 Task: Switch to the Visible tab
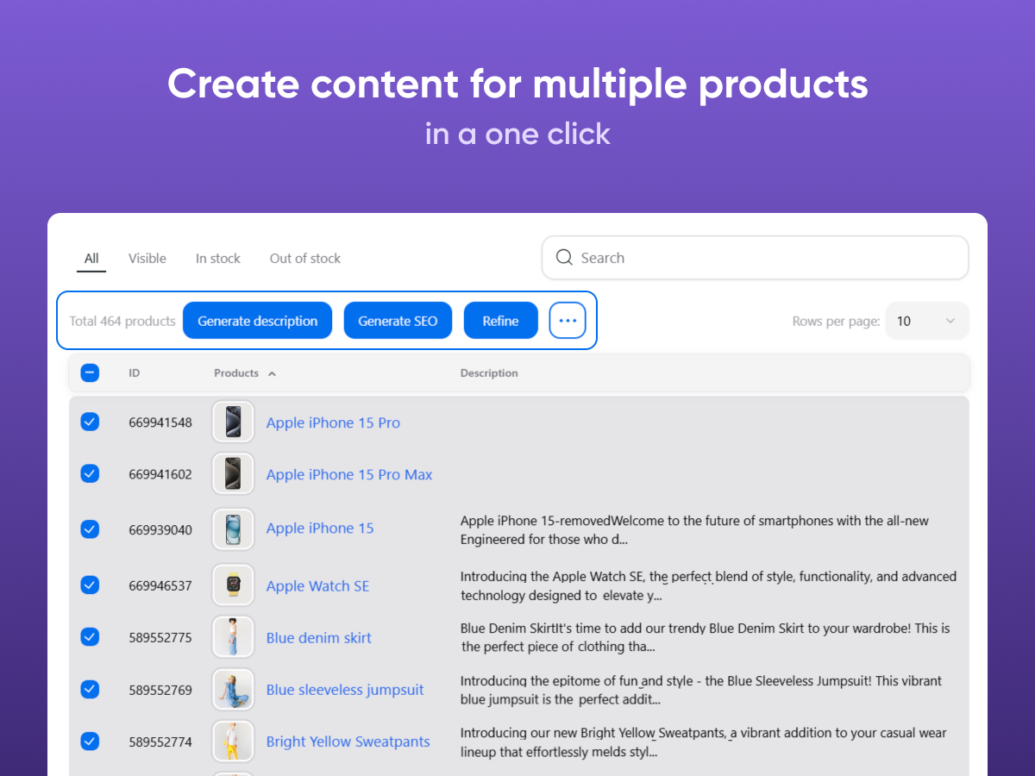tap(147, 259)
